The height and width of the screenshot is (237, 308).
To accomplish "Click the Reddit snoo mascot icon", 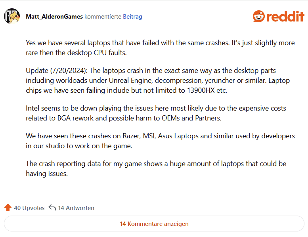I will point(259,16).
